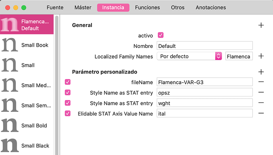
Task: Select the Small Book instance
Action: tap(27, 45)
